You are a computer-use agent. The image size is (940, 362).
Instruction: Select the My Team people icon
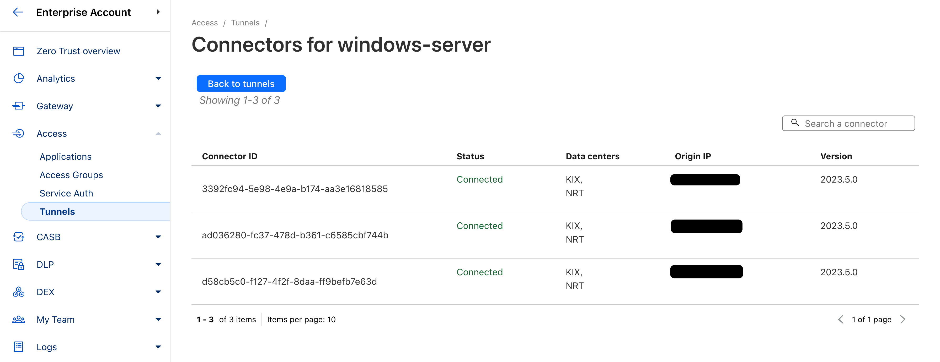coord(18,319)
